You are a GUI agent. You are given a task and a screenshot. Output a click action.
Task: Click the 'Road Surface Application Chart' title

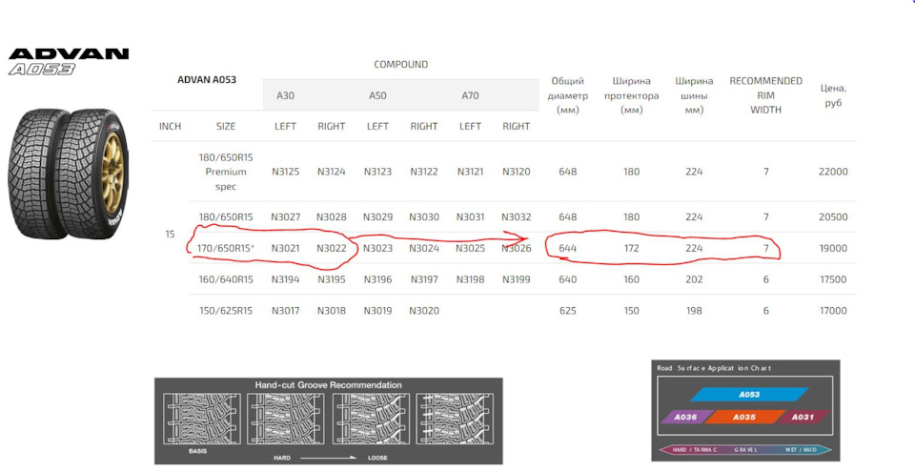[714, 368]
